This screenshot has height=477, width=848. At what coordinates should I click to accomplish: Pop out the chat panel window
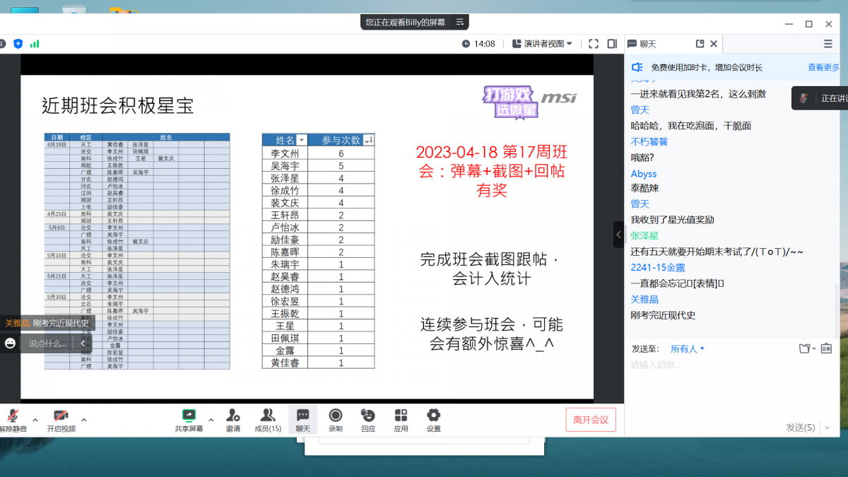tap(700, 44)
